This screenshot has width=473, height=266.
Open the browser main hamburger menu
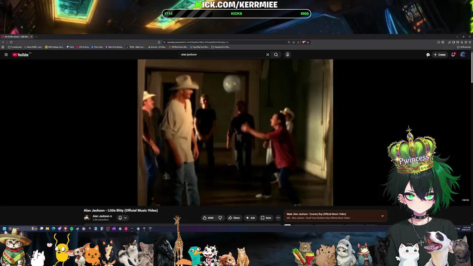(470, 42)
